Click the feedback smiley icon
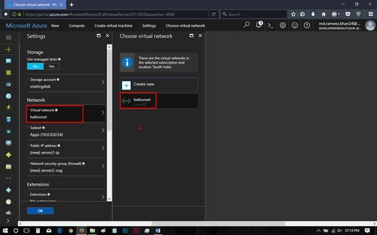The width and height of the screenshot is (377, 235). coord(295,25)
